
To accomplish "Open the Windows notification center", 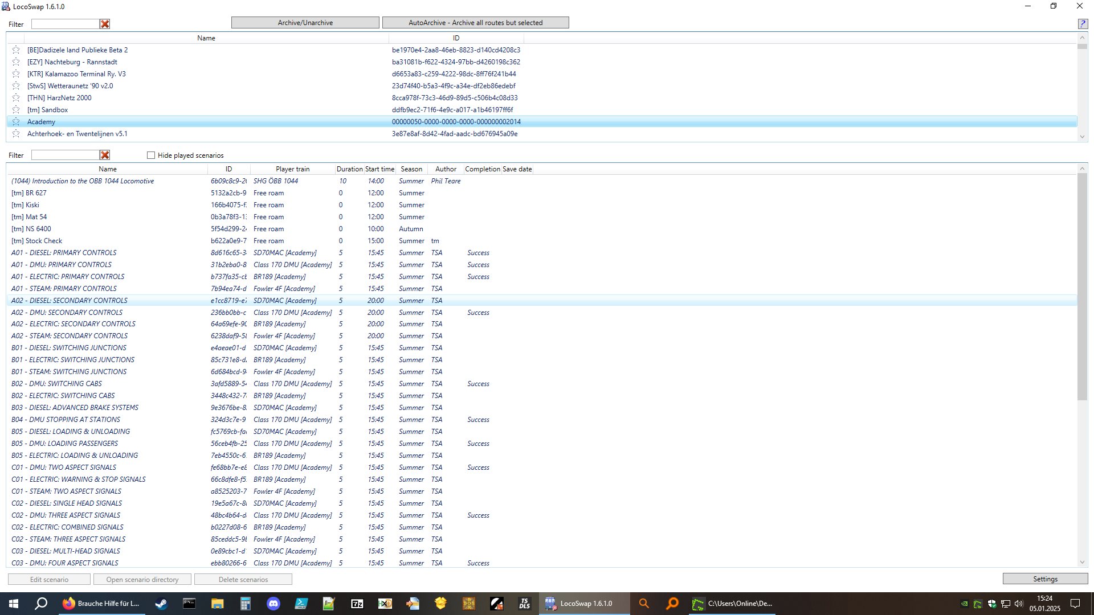I will coord(1075,604).
